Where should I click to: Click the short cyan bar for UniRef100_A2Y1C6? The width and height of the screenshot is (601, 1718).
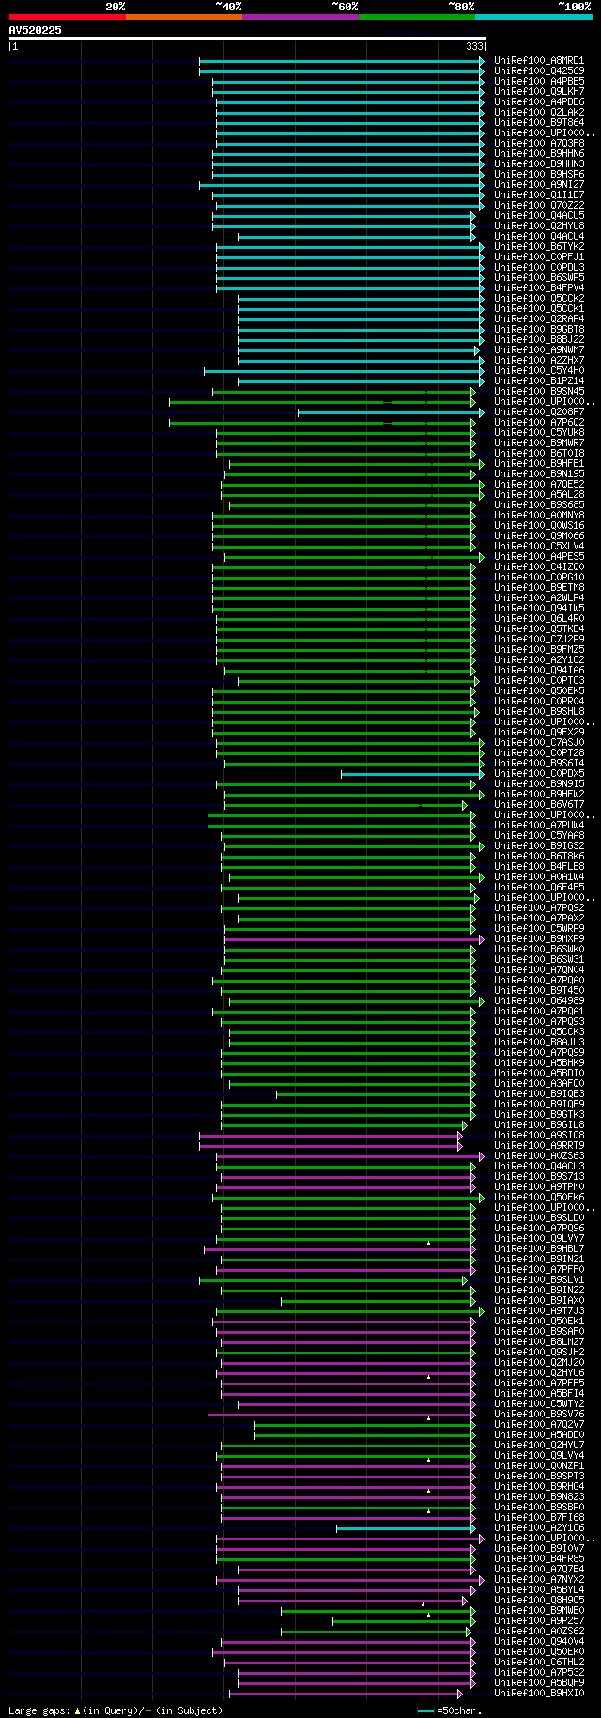click(407, 1528)
